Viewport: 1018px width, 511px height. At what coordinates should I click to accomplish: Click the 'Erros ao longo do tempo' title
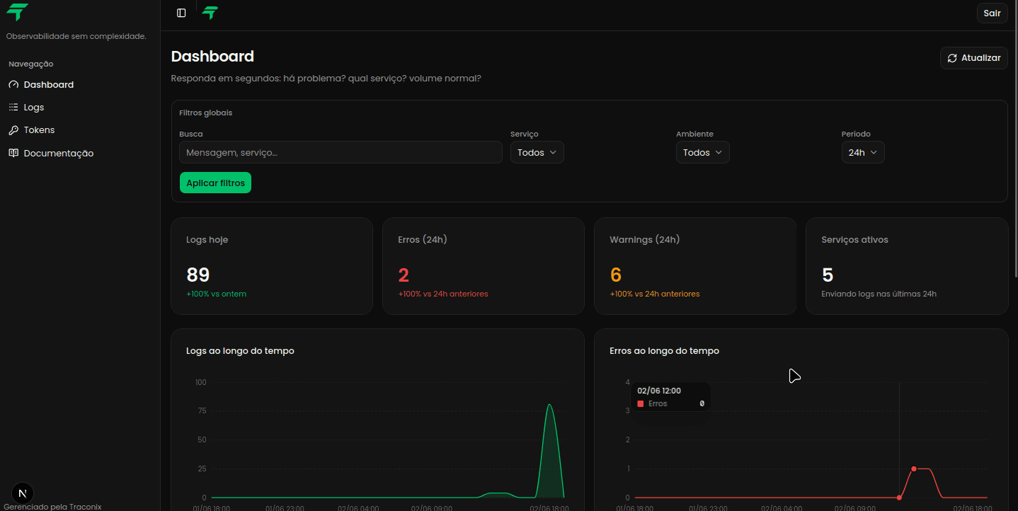(x=664, y=351)
